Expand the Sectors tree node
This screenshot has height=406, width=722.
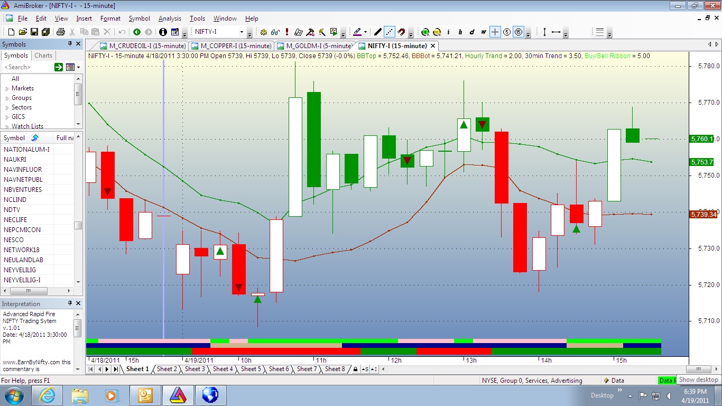pos(7,108)
